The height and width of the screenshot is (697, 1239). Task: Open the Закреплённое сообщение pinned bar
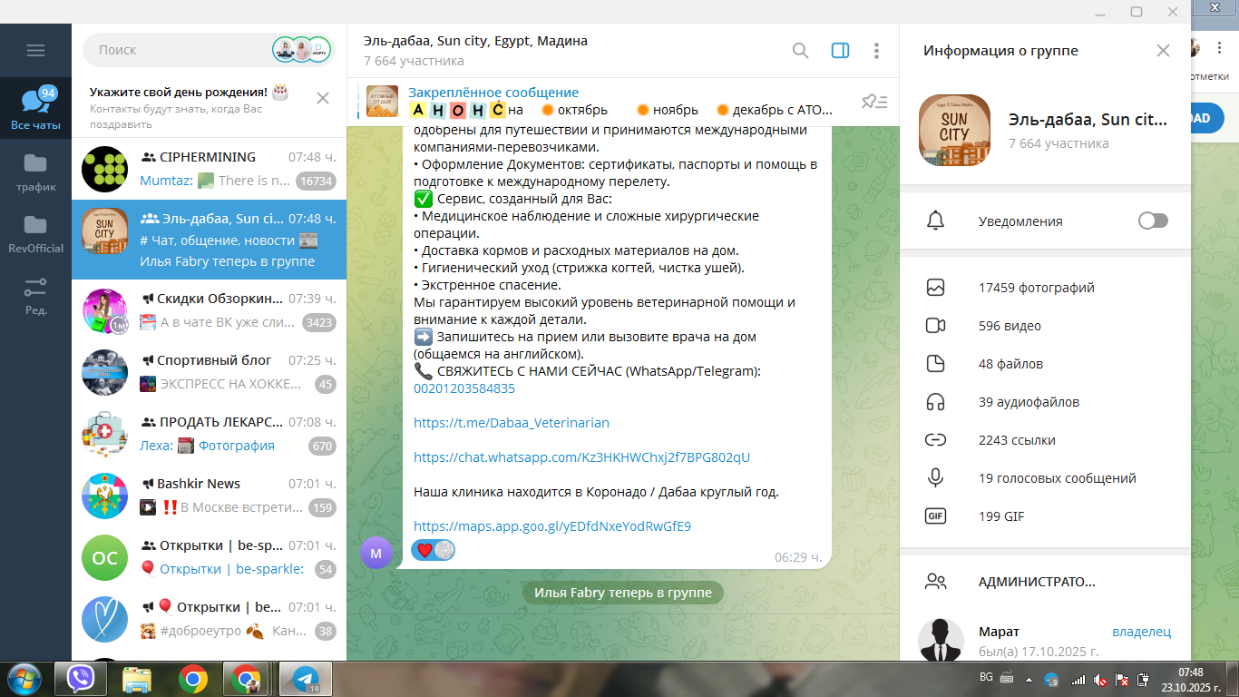click(x=599, y=101)
